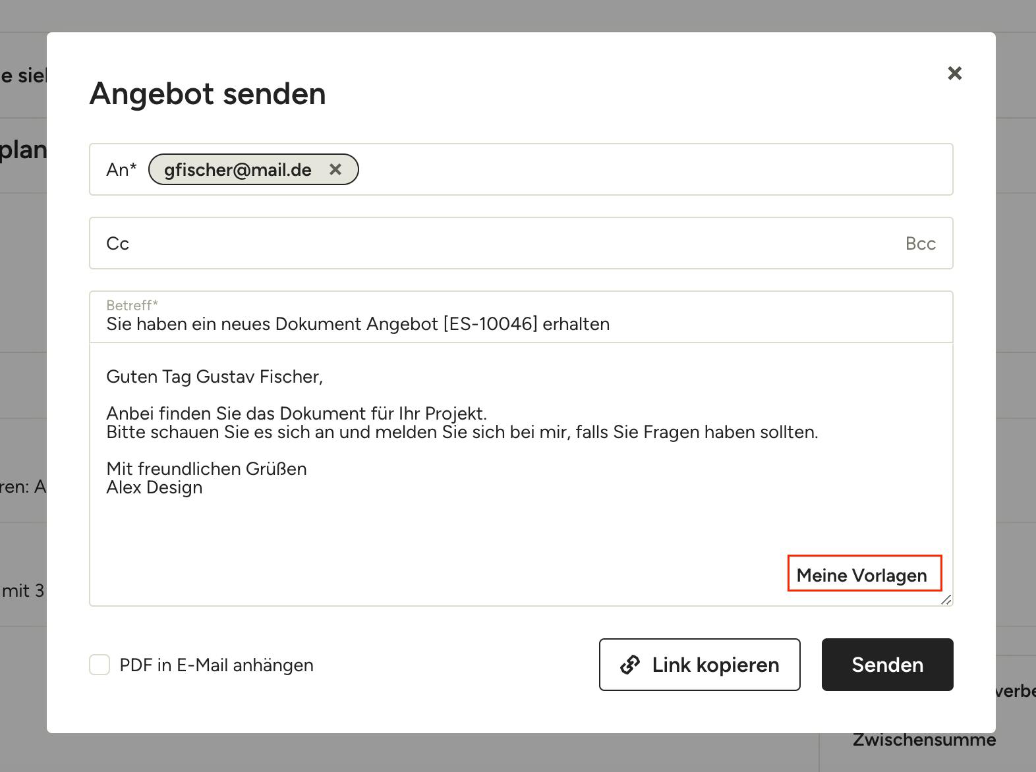The image size is (1036, 772).
Task: Remove recipient gfischer@mail.de with the x icon
Action: click(335, 169)
